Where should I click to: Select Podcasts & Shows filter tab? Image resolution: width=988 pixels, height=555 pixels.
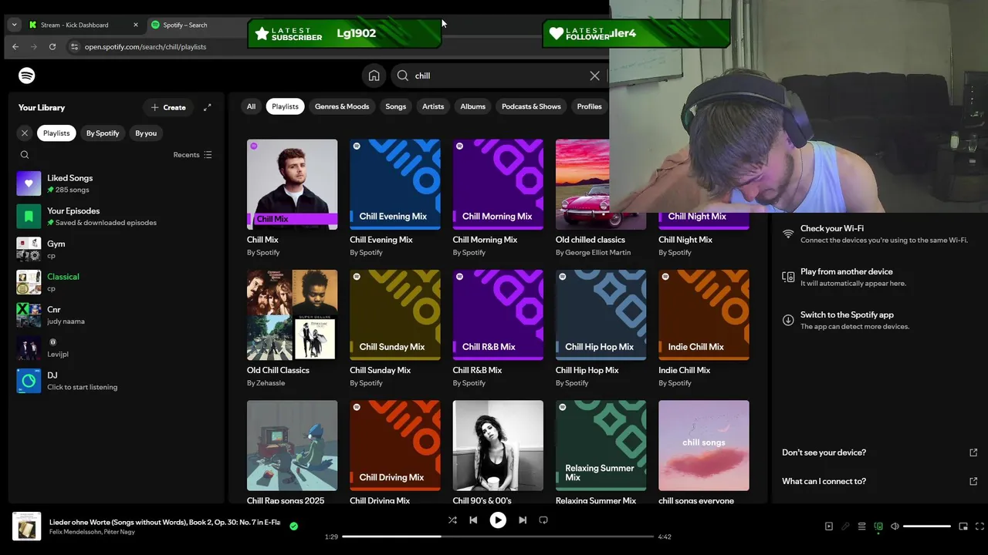click(531, 106)
